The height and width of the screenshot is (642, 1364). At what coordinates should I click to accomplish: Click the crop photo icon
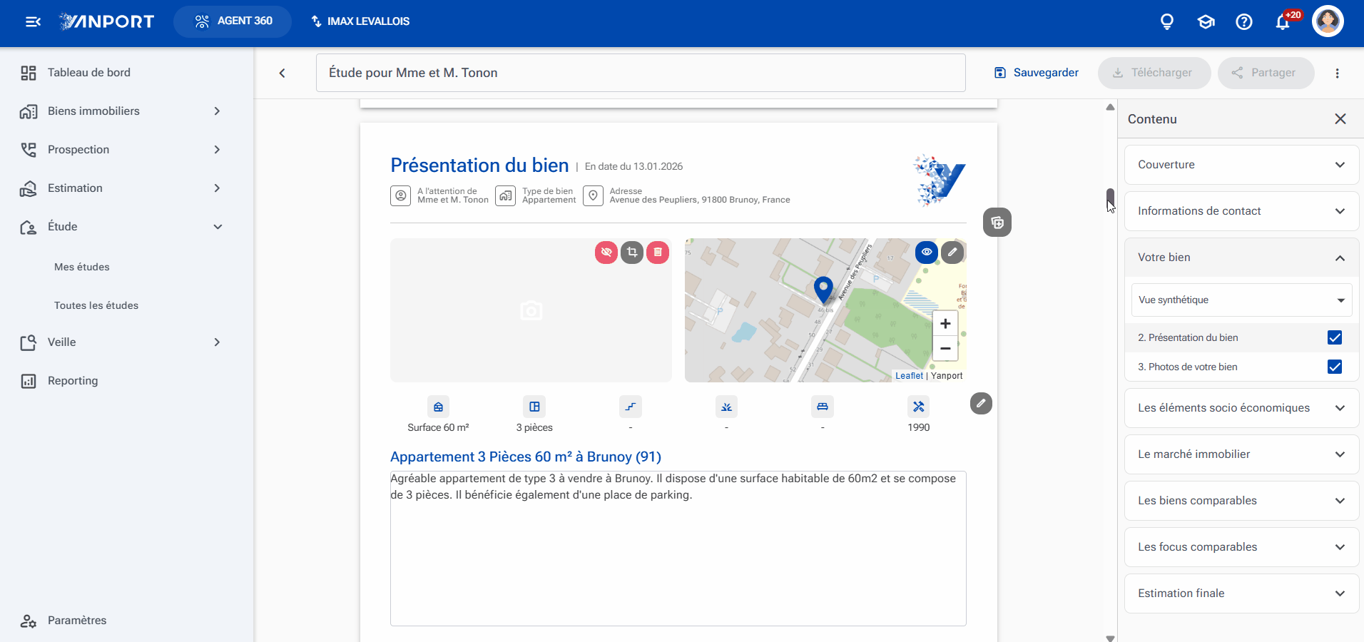tap(632, 253)
